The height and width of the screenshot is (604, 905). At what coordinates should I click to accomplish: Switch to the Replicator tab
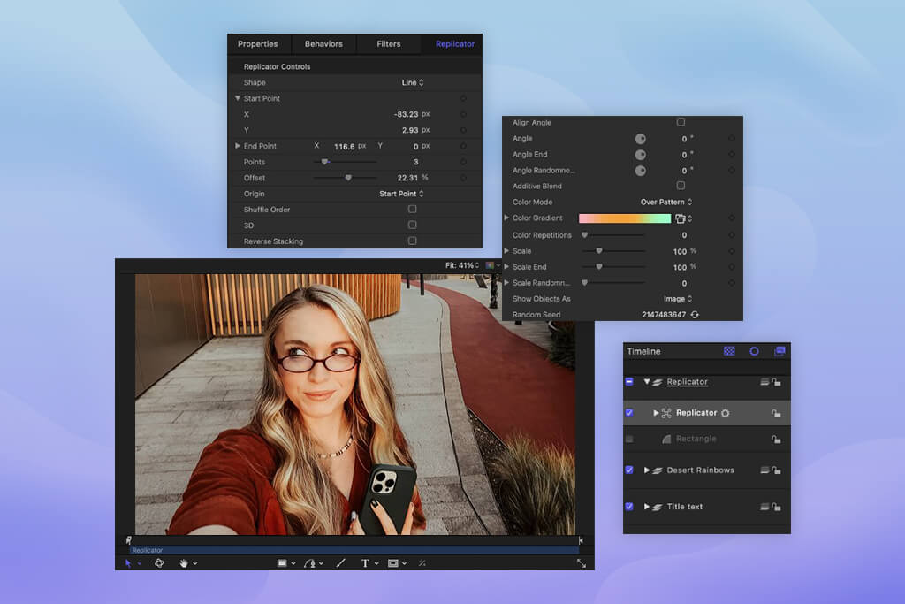pyautogui.click(x=455, y=44)
